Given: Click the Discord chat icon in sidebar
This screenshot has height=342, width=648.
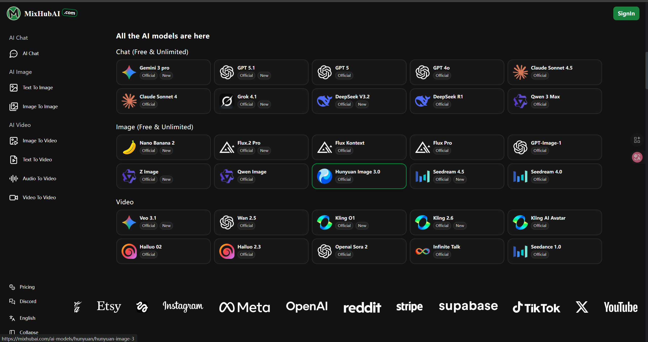Looking at the screenshot, I should 12,301.
